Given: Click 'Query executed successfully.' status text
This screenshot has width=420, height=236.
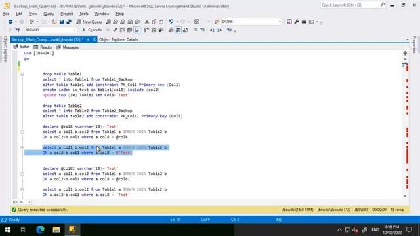Looking at the screenshot, I should [43, 210].
